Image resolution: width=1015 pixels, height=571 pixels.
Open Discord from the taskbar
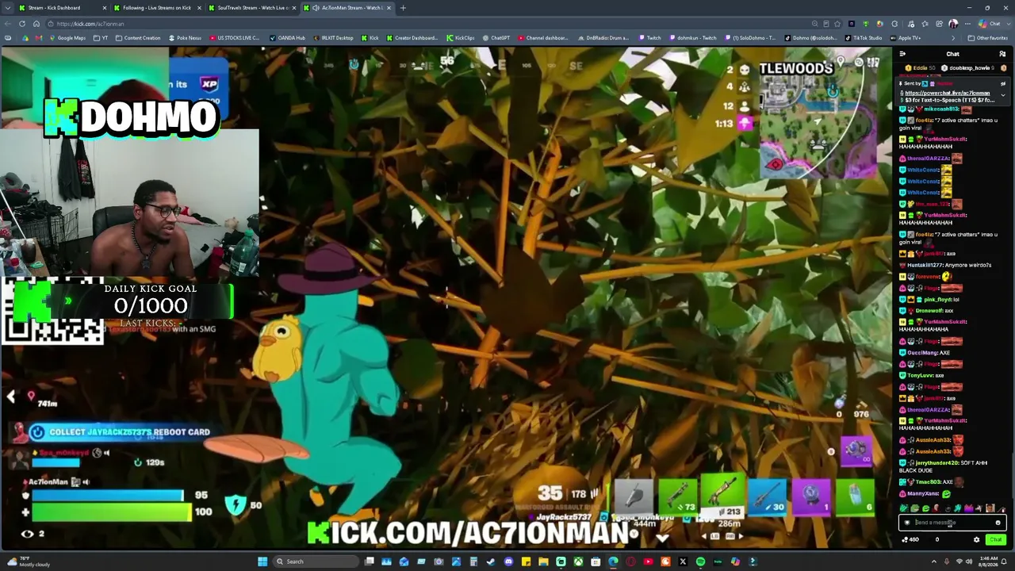click(508, 561)
